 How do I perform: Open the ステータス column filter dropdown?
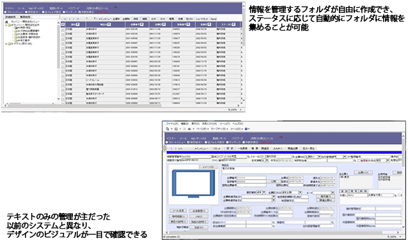pos(233,25)
